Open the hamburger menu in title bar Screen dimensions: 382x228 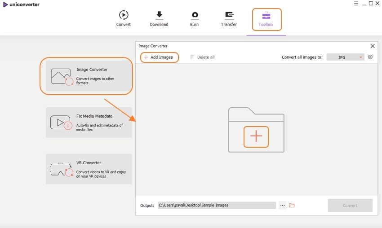pos(355,4)
